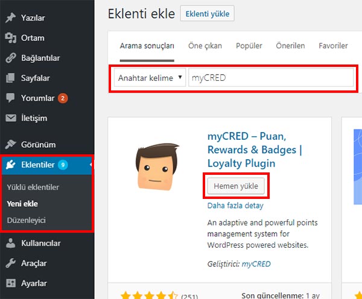Open the Anahtar kelime dropdown
This screenshot has height=299, width=362.
[150, 78]
